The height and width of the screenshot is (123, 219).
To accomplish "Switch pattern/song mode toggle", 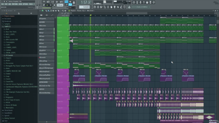I will [x=43, y=5].
